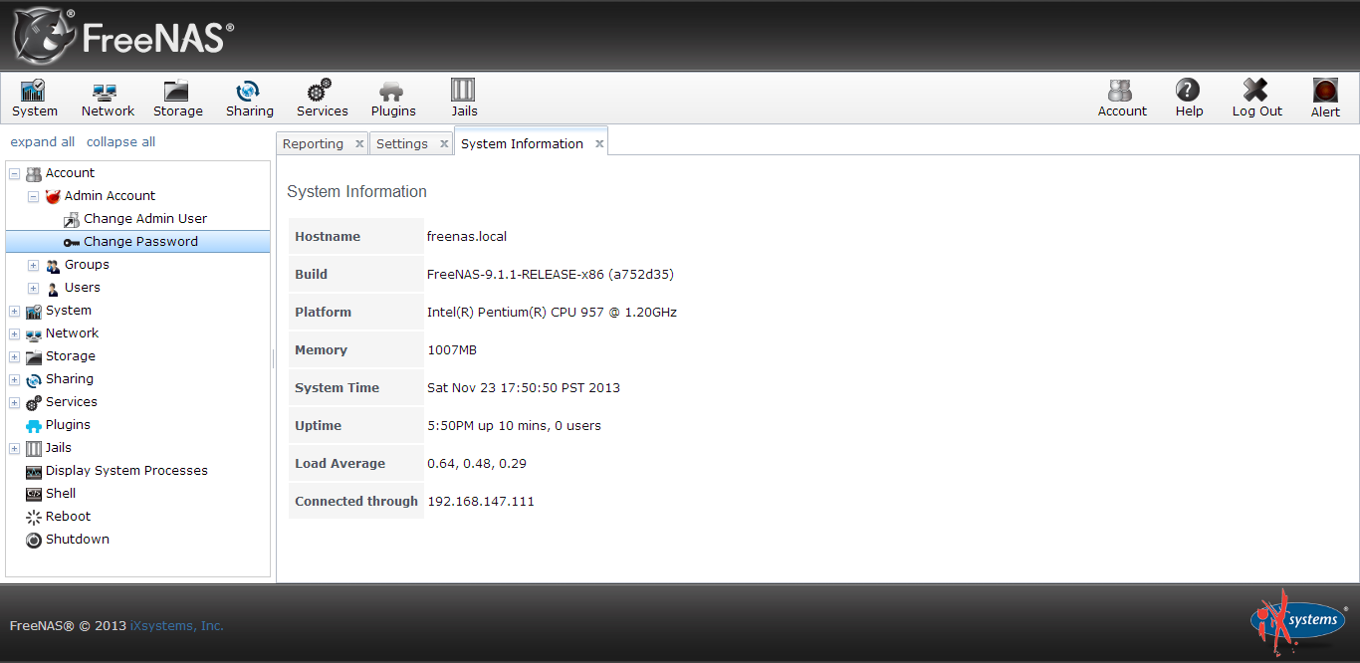This screenshot has height=663, width=1360.
Task: Click the platform value Intel(R) Pentium(R) CPU
Action: tap(552, 313)
